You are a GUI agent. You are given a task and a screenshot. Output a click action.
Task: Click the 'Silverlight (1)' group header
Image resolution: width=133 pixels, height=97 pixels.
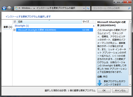(22, 26)
